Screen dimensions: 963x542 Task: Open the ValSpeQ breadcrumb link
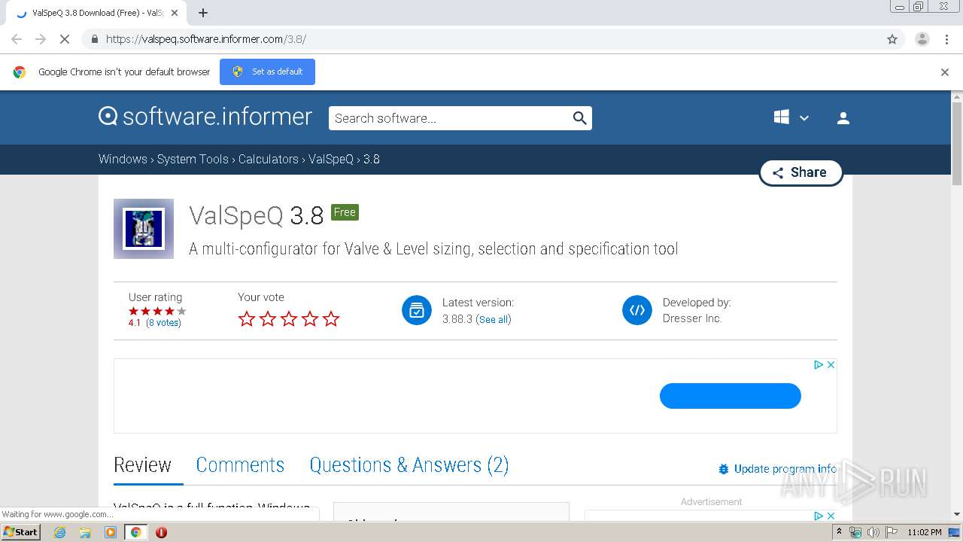(331, 159)
